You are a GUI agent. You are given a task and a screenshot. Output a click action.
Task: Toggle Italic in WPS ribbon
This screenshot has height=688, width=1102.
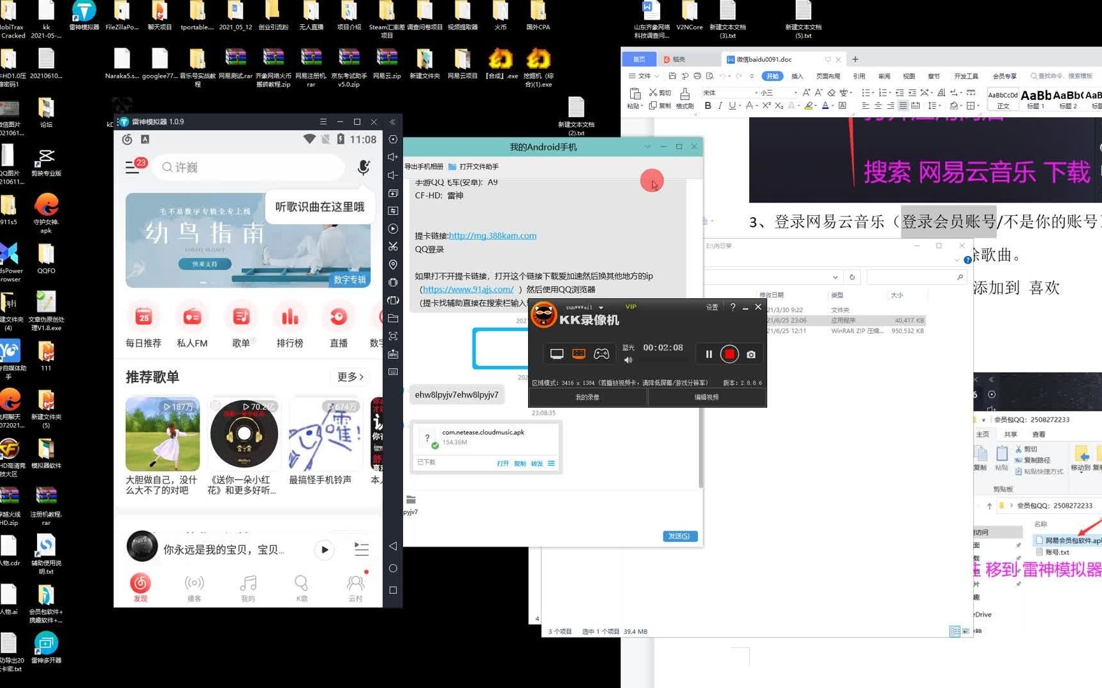pyautogui.click(x=720, y=106)
